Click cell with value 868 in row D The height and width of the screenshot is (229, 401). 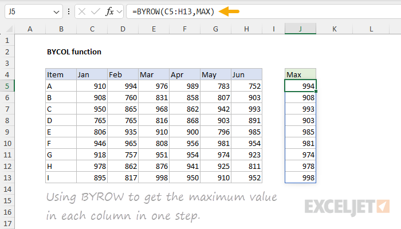[184, 120]
